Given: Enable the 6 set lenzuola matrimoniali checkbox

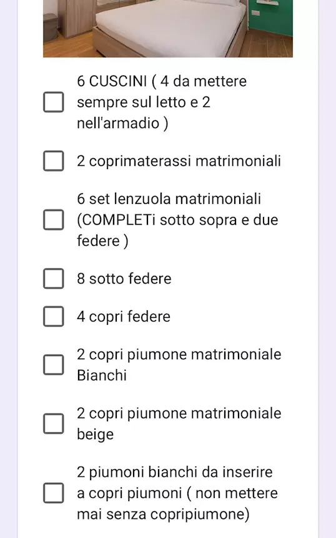Looking at the screenshot, I should click(x=54, y=220).
